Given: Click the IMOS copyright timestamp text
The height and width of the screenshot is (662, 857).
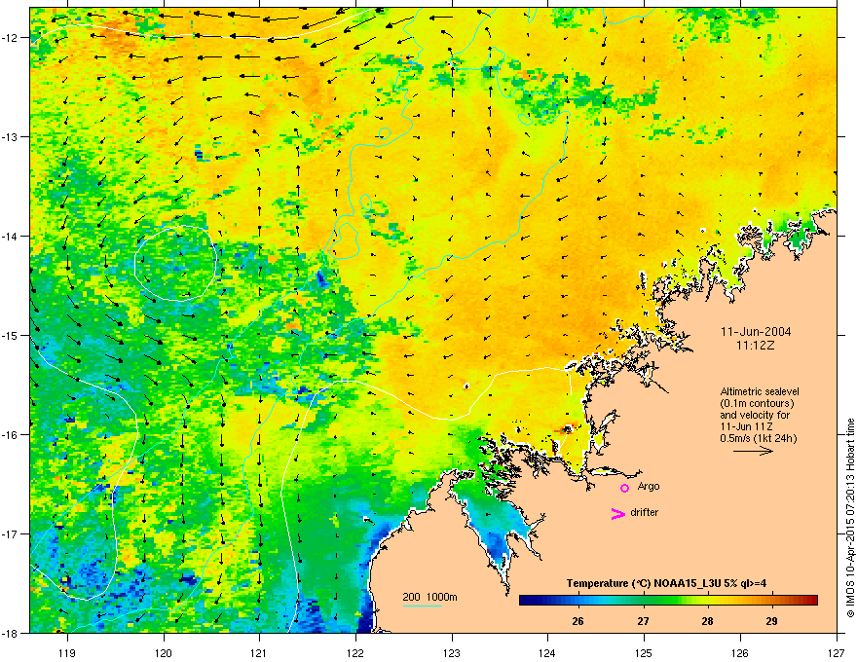Looking at the screenshot, I should tap(850, 518).
